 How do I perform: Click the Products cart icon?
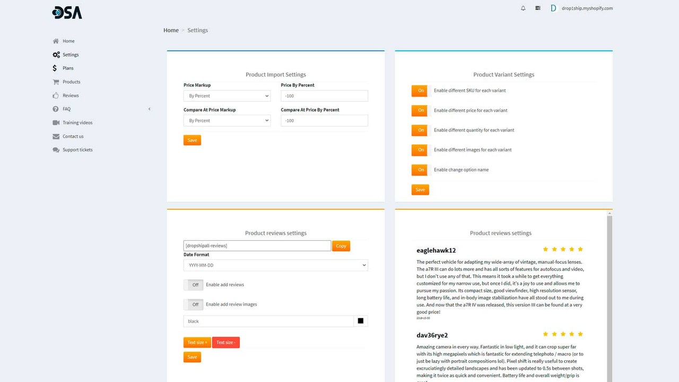(x=56, y=82)
